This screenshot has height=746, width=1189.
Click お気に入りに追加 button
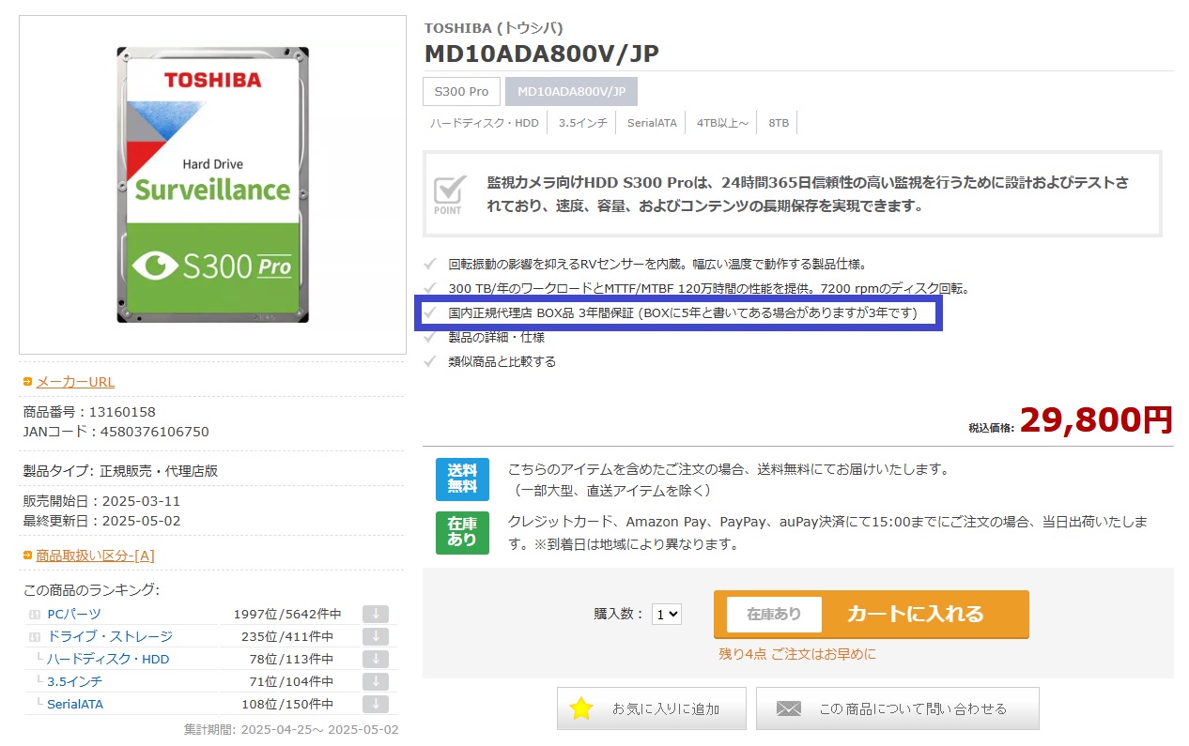pyautogui.click(x=651, y=708)
